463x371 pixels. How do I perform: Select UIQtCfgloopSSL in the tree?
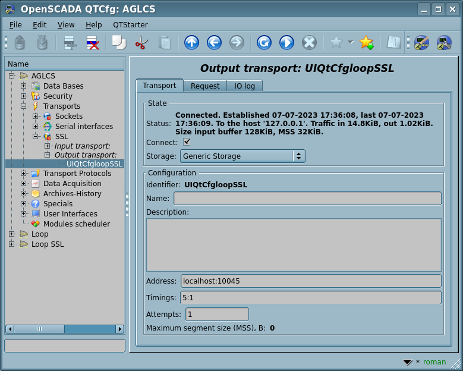coord(94,164)
